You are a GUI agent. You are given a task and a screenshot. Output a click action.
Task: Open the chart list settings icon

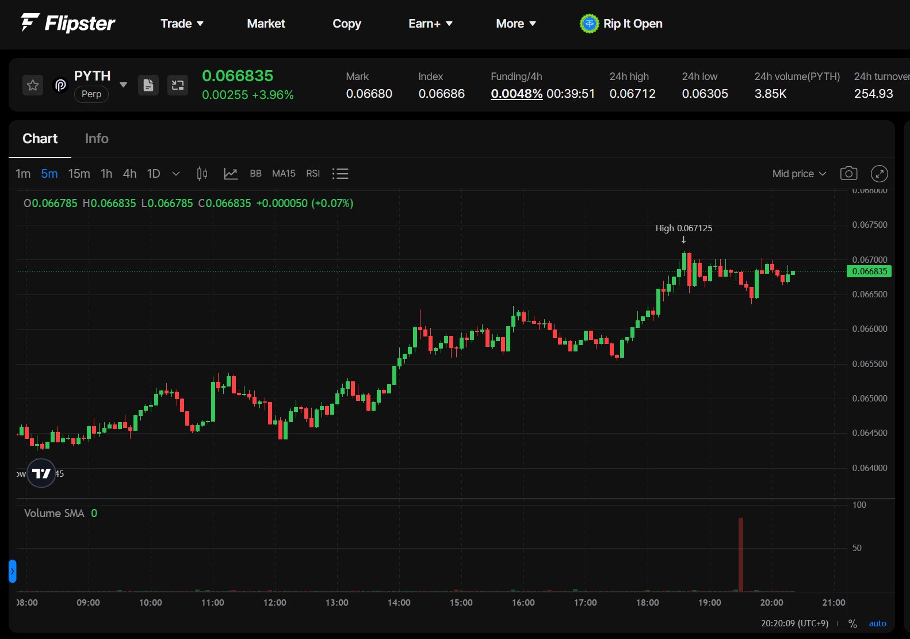click(x=340, y=174)
